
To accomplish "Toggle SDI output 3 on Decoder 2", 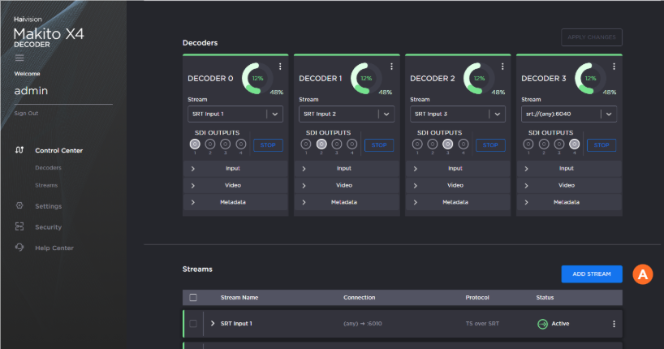I will point(447,144).
